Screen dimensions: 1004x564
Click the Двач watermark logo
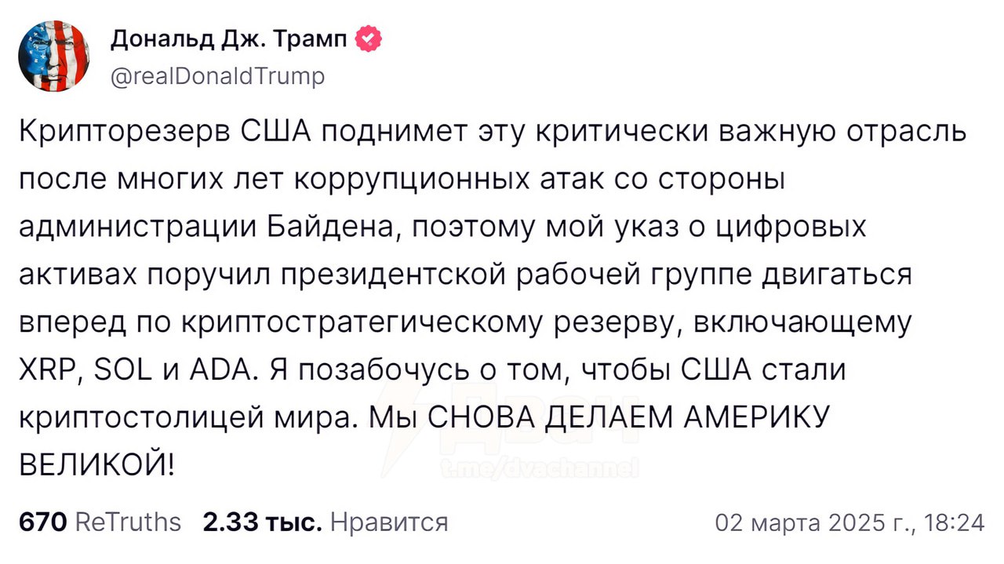510,420
